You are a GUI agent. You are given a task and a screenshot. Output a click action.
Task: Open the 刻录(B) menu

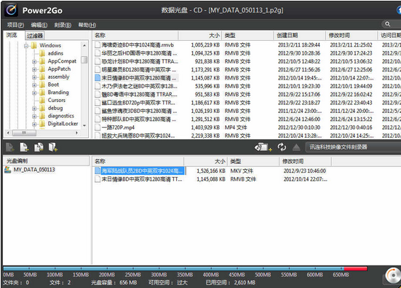pyautogui.click(x=63, y=25)
